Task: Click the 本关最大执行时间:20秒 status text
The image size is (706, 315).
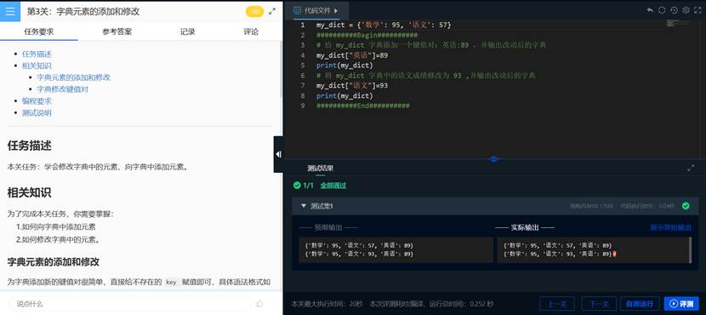Action: pyautogui.click(x=327, y=303)
